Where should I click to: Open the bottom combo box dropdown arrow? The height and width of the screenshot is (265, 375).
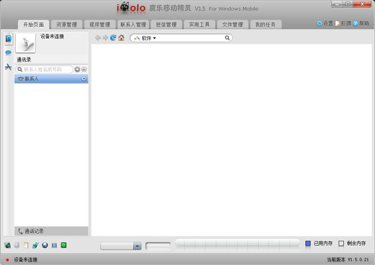pos(137,246)
